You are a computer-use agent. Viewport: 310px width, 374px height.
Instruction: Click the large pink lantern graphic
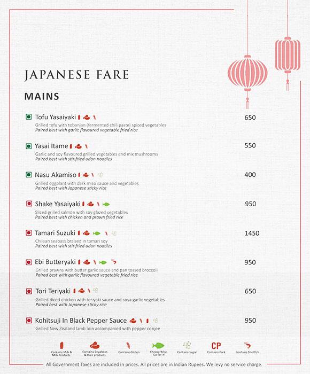pyautogui.click(x=247, y=73)
